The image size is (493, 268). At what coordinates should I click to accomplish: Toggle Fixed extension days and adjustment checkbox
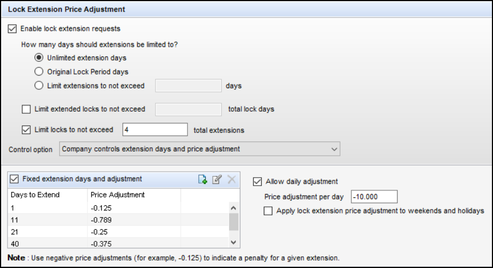14,179
